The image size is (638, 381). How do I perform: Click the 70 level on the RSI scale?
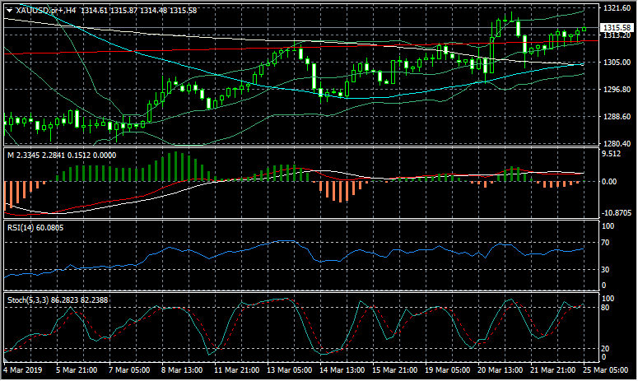[x=605, y=243]
